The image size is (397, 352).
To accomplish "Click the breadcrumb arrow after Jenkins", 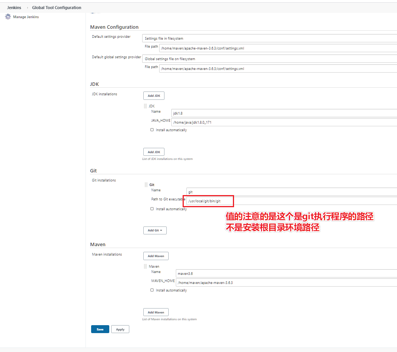I will (27, 8).
